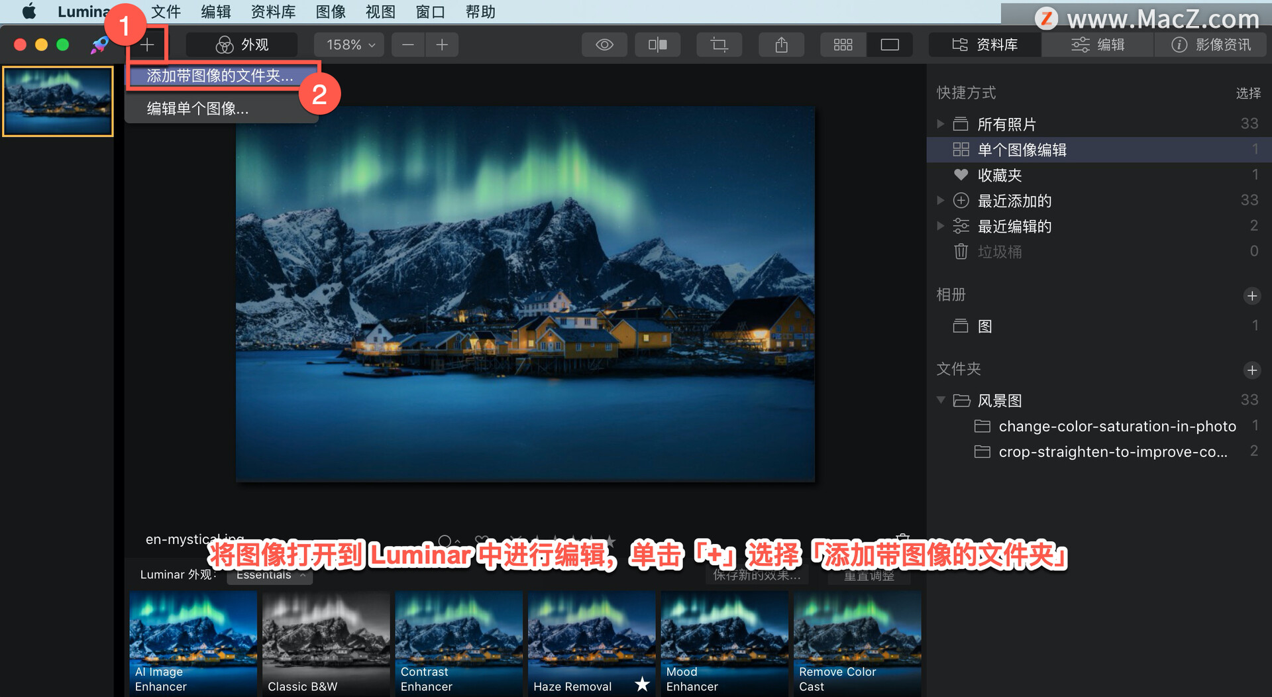
Task: Choose 添加带图像的文件夹 from the menu
Action: [x=219, y=76]
